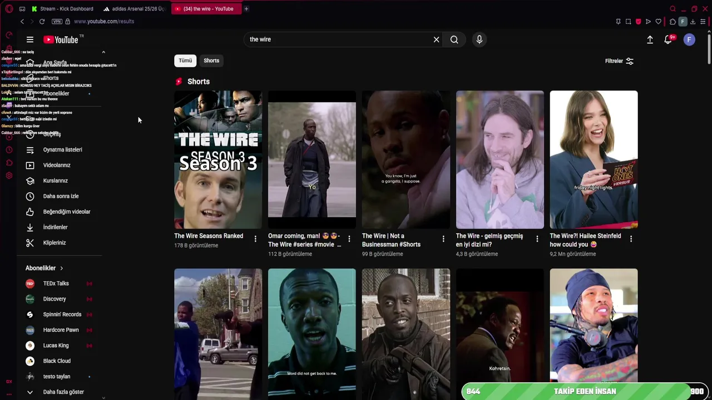Open options menu for Not a Businessman short

coord(443,239)
